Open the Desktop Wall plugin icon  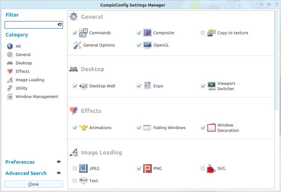pos(83,86)
